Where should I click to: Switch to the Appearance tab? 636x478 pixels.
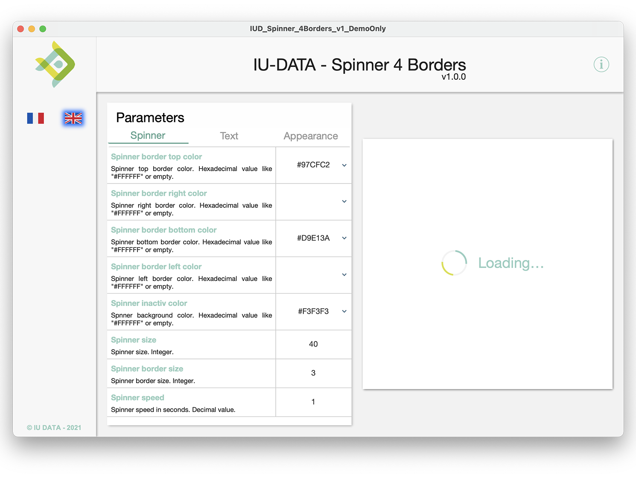tap(311, 136)
